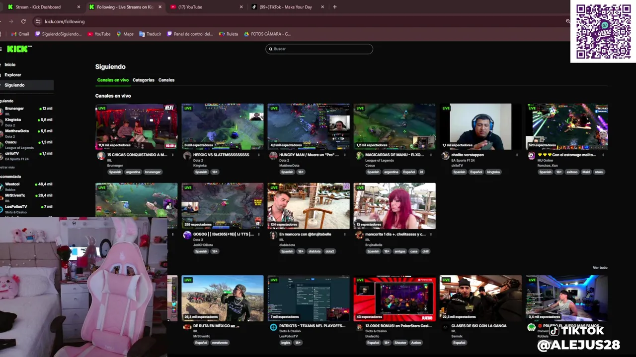Open options menu for mancorita 1 dia stream
The image size is (636, 357).
pos(431,234)
